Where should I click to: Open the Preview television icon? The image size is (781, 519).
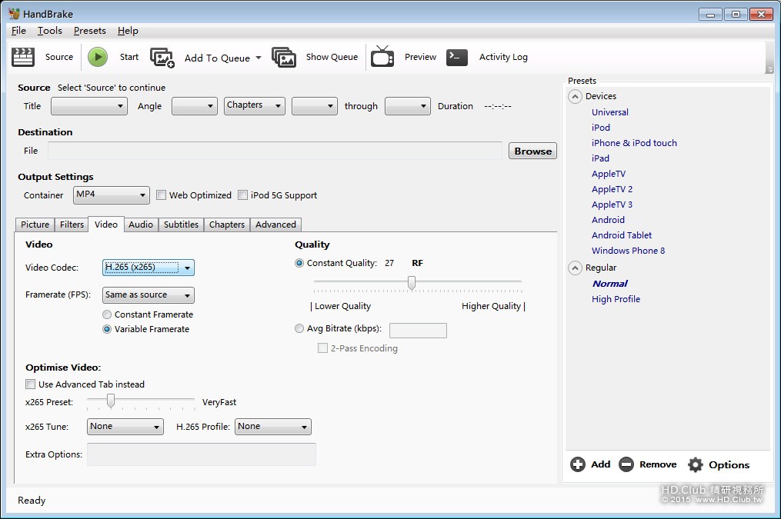382,57
